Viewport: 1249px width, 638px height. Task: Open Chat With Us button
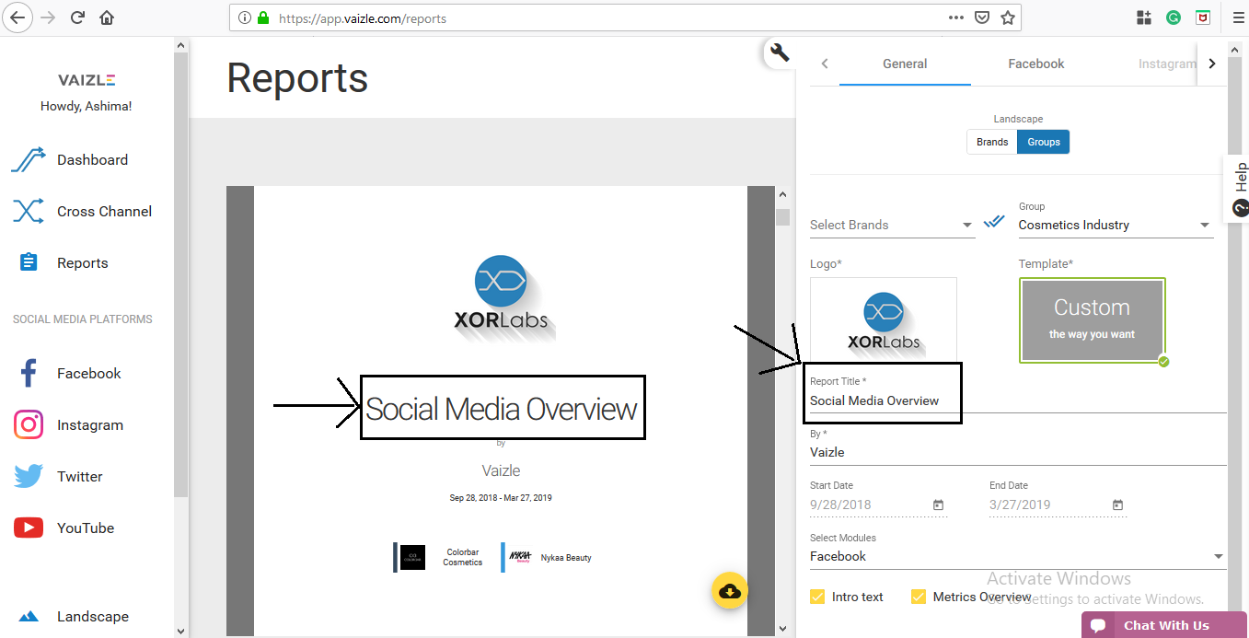tap(1164, 625)
